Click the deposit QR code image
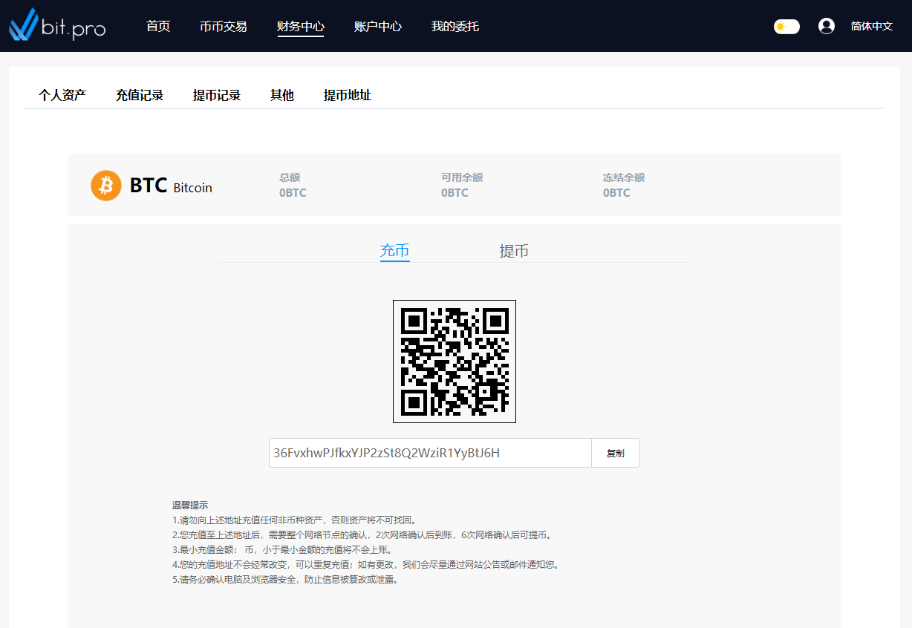This screenshot has height=628, width=912. pos(455,362)
